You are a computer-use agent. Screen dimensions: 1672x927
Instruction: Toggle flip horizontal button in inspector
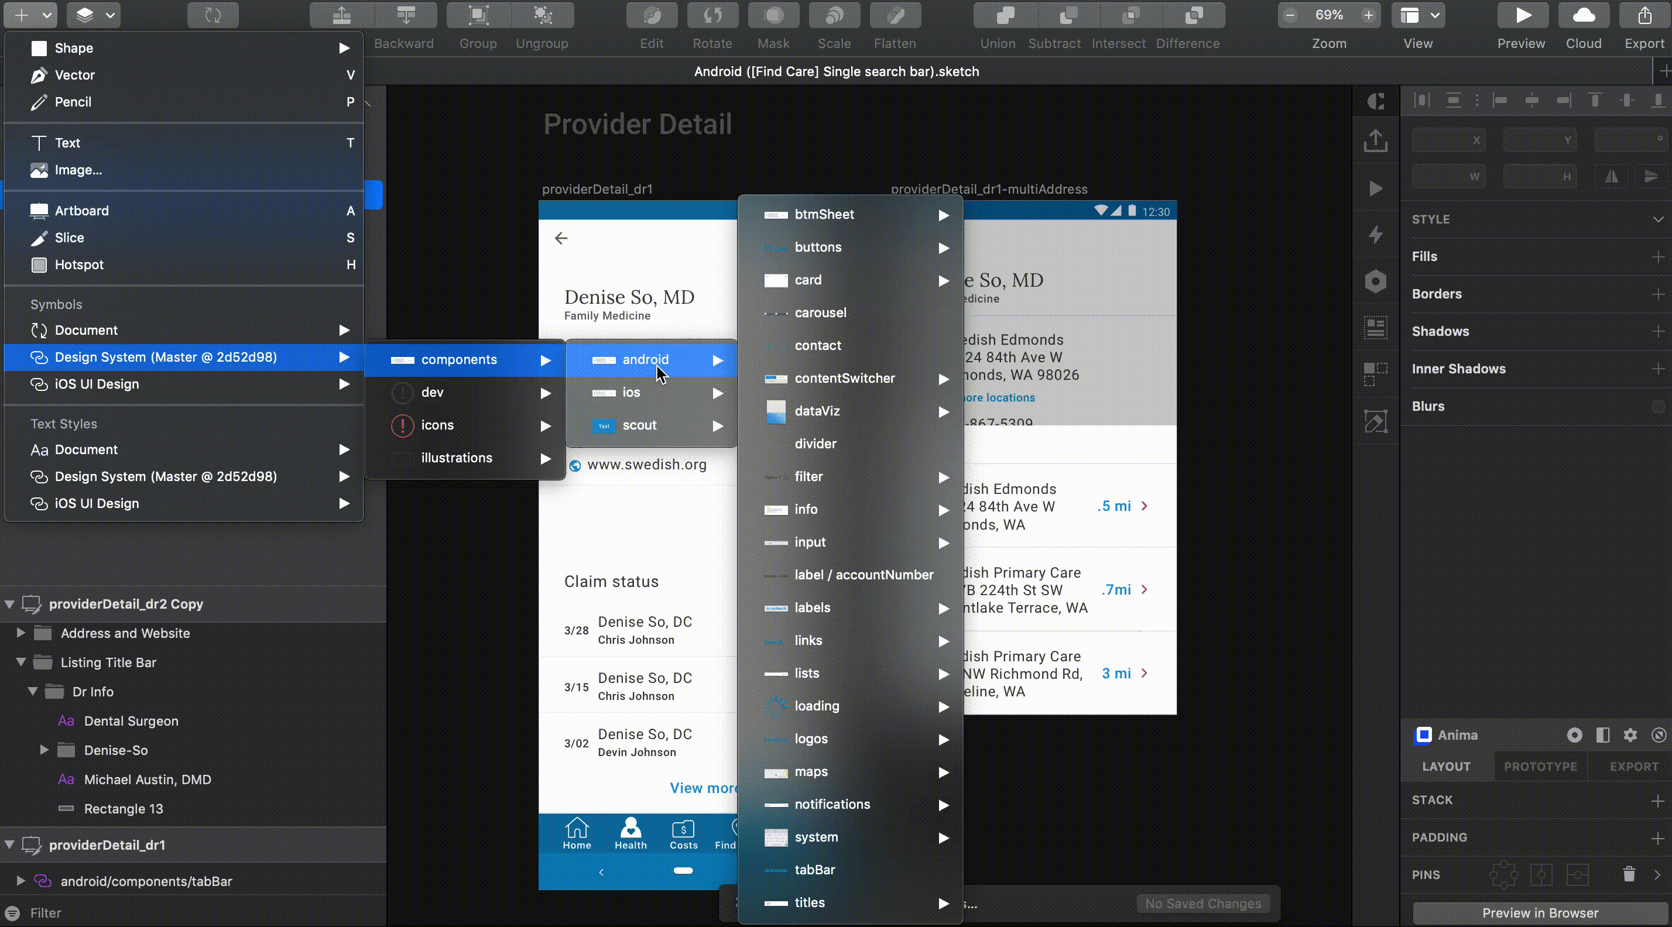[1612, 177]
